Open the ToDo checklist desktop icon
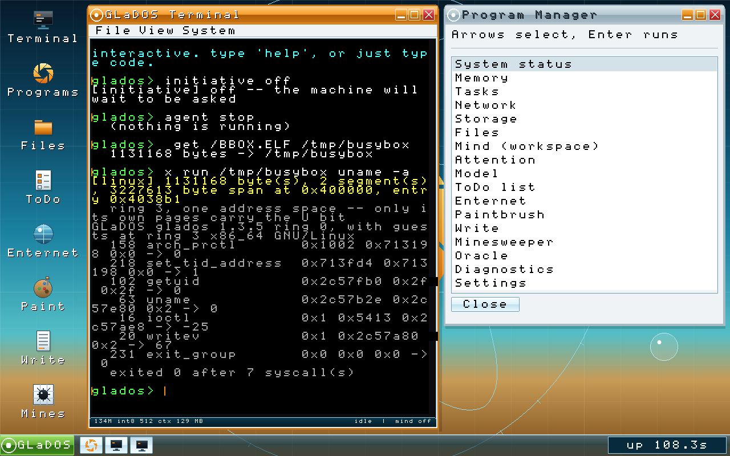The height and width of the screenshot is (456, 730). [x=43, y=188]
